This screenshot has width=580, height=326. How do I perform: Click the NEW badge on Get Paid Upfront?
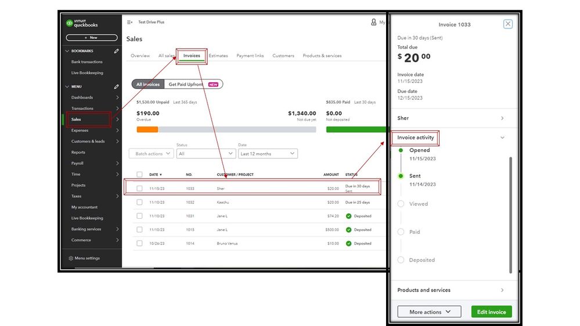tap(214, 85)
